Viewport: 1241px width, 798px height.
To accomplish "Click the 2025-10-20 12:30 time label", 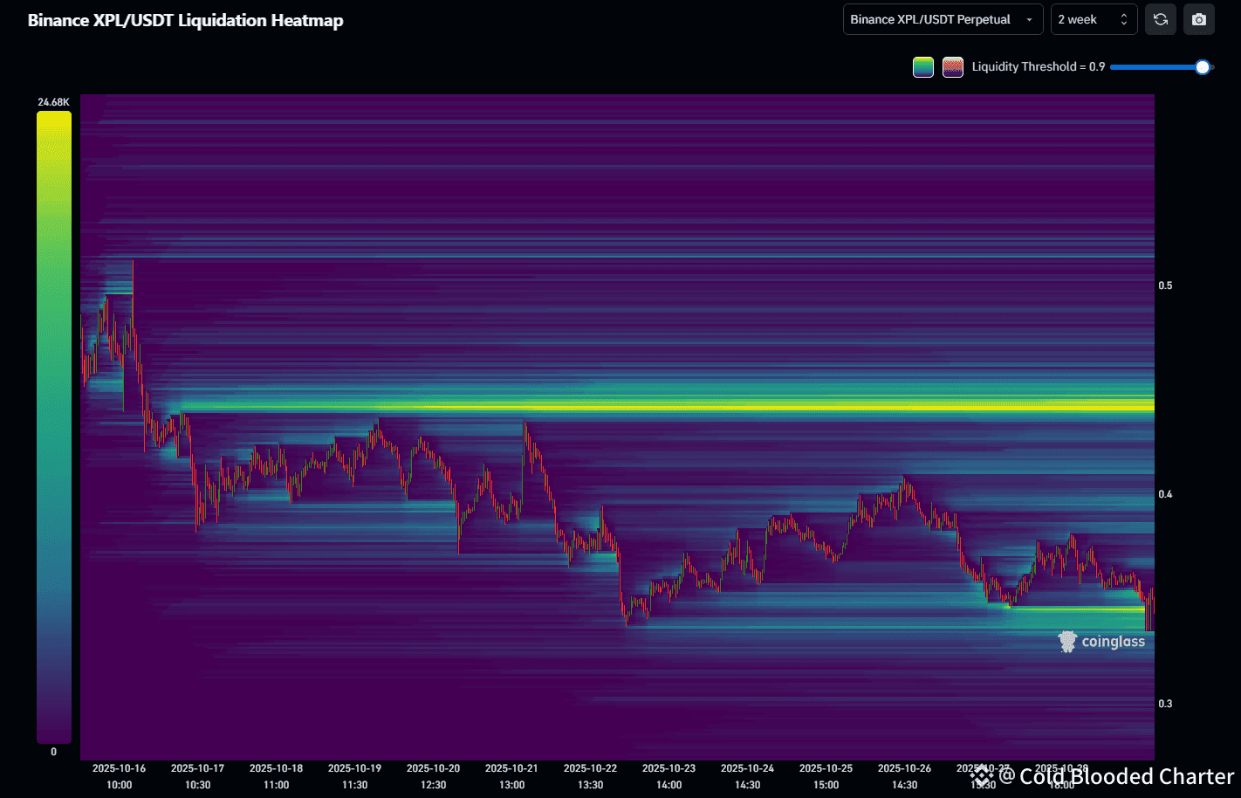I will (434, 776).
